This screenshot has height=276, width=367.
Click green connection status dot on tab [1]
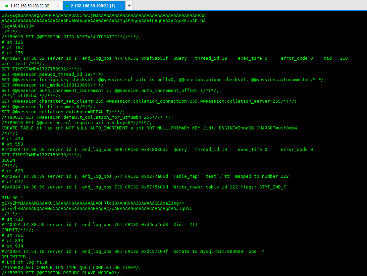click(67, 6)
